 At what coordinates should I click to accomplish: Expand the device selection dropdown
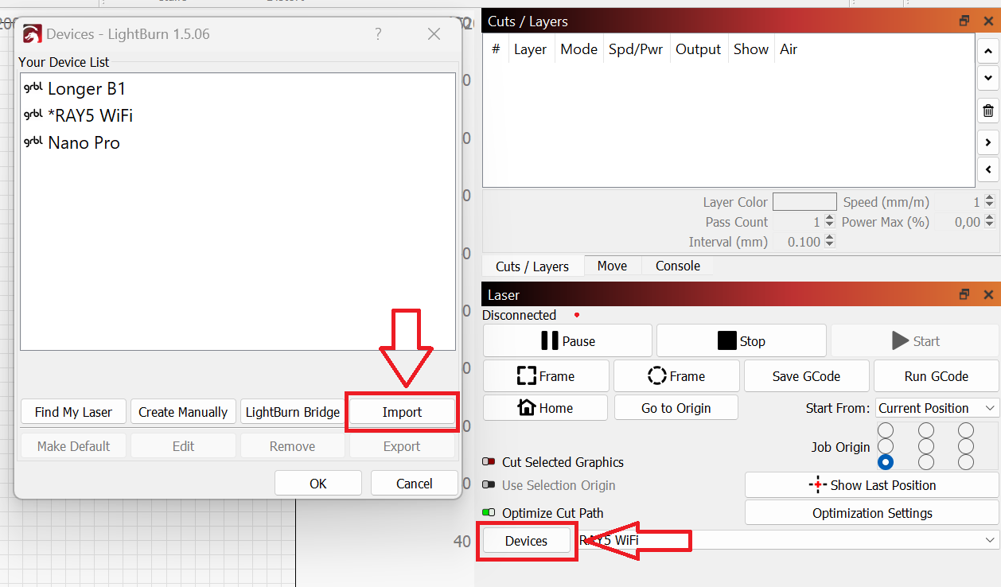pos(989,540)
